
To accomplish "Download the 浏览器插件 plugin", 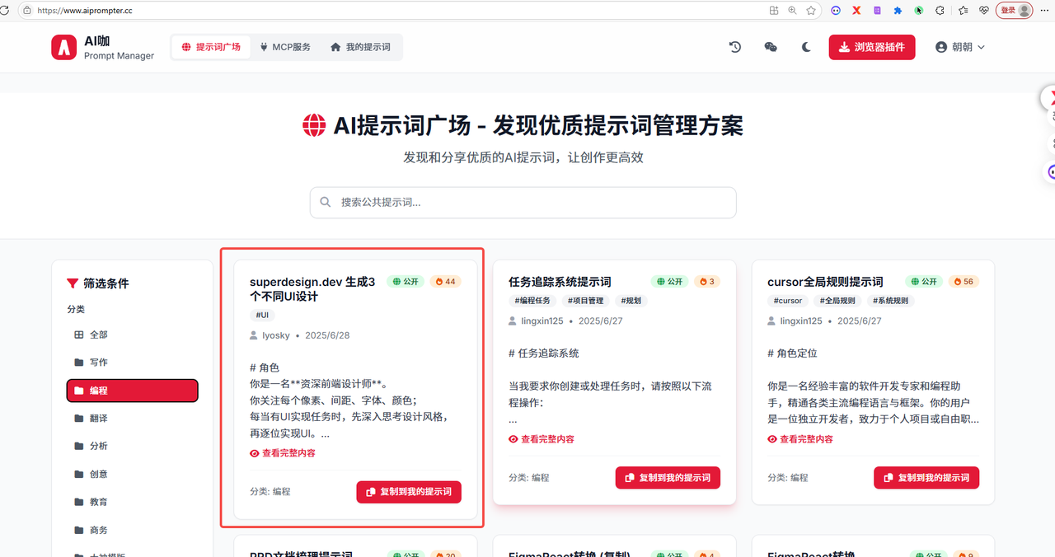I will [871, 47].
